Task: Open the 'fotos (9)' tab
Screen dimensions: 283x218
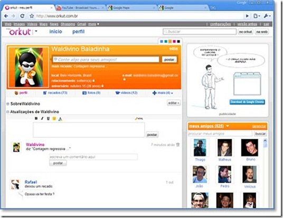Action: (x=91, y=93)
